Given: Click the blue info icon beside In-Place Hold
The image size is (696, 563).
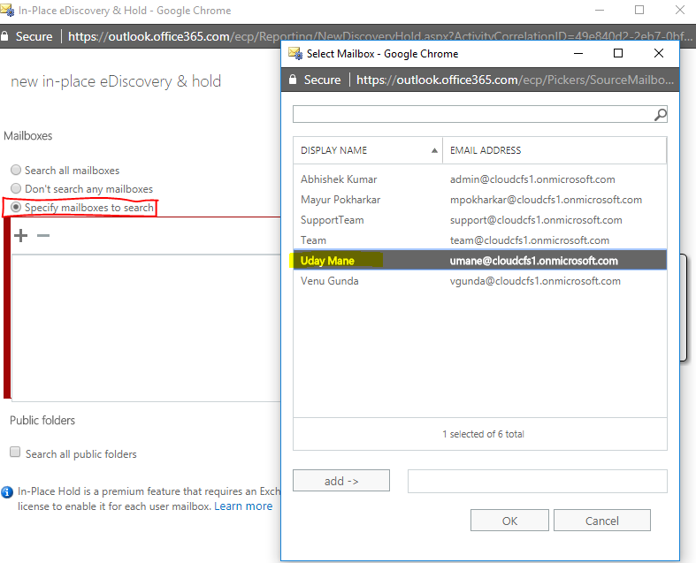Looking at the screenshot, I should click(x=7, y=491).
